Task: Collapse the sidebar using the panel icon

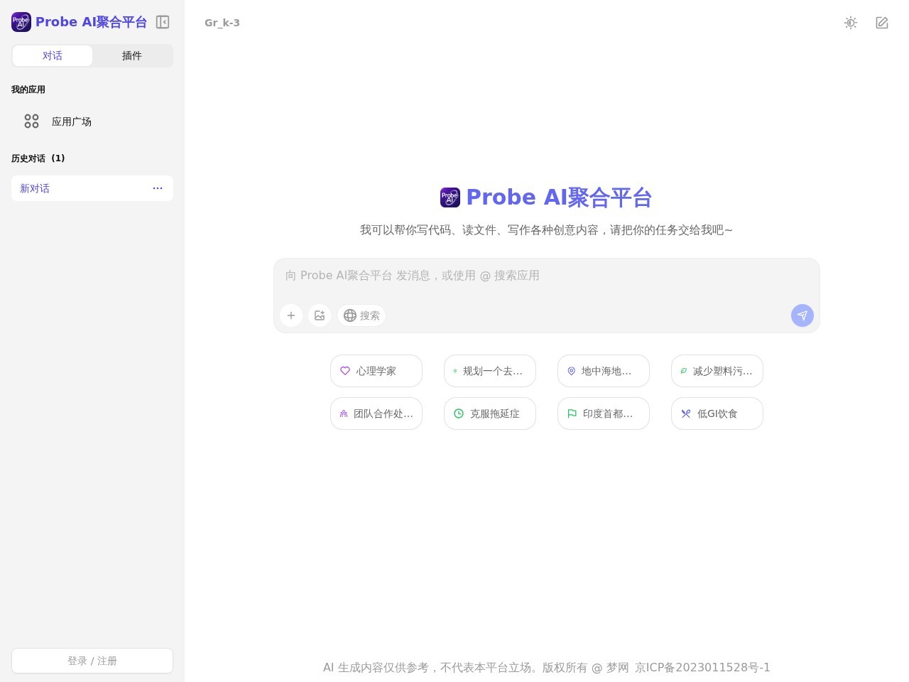Action: point(163,22)
